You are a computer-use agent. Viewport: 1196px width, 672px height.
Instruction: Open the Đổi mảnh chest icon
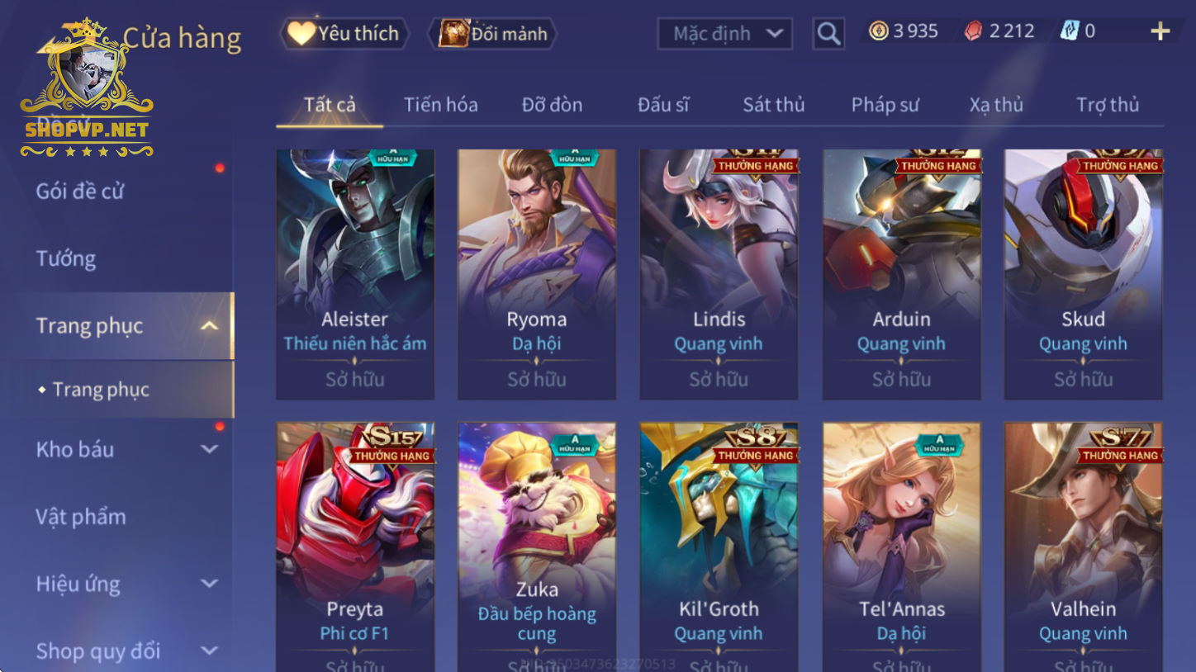coord(453,33)
